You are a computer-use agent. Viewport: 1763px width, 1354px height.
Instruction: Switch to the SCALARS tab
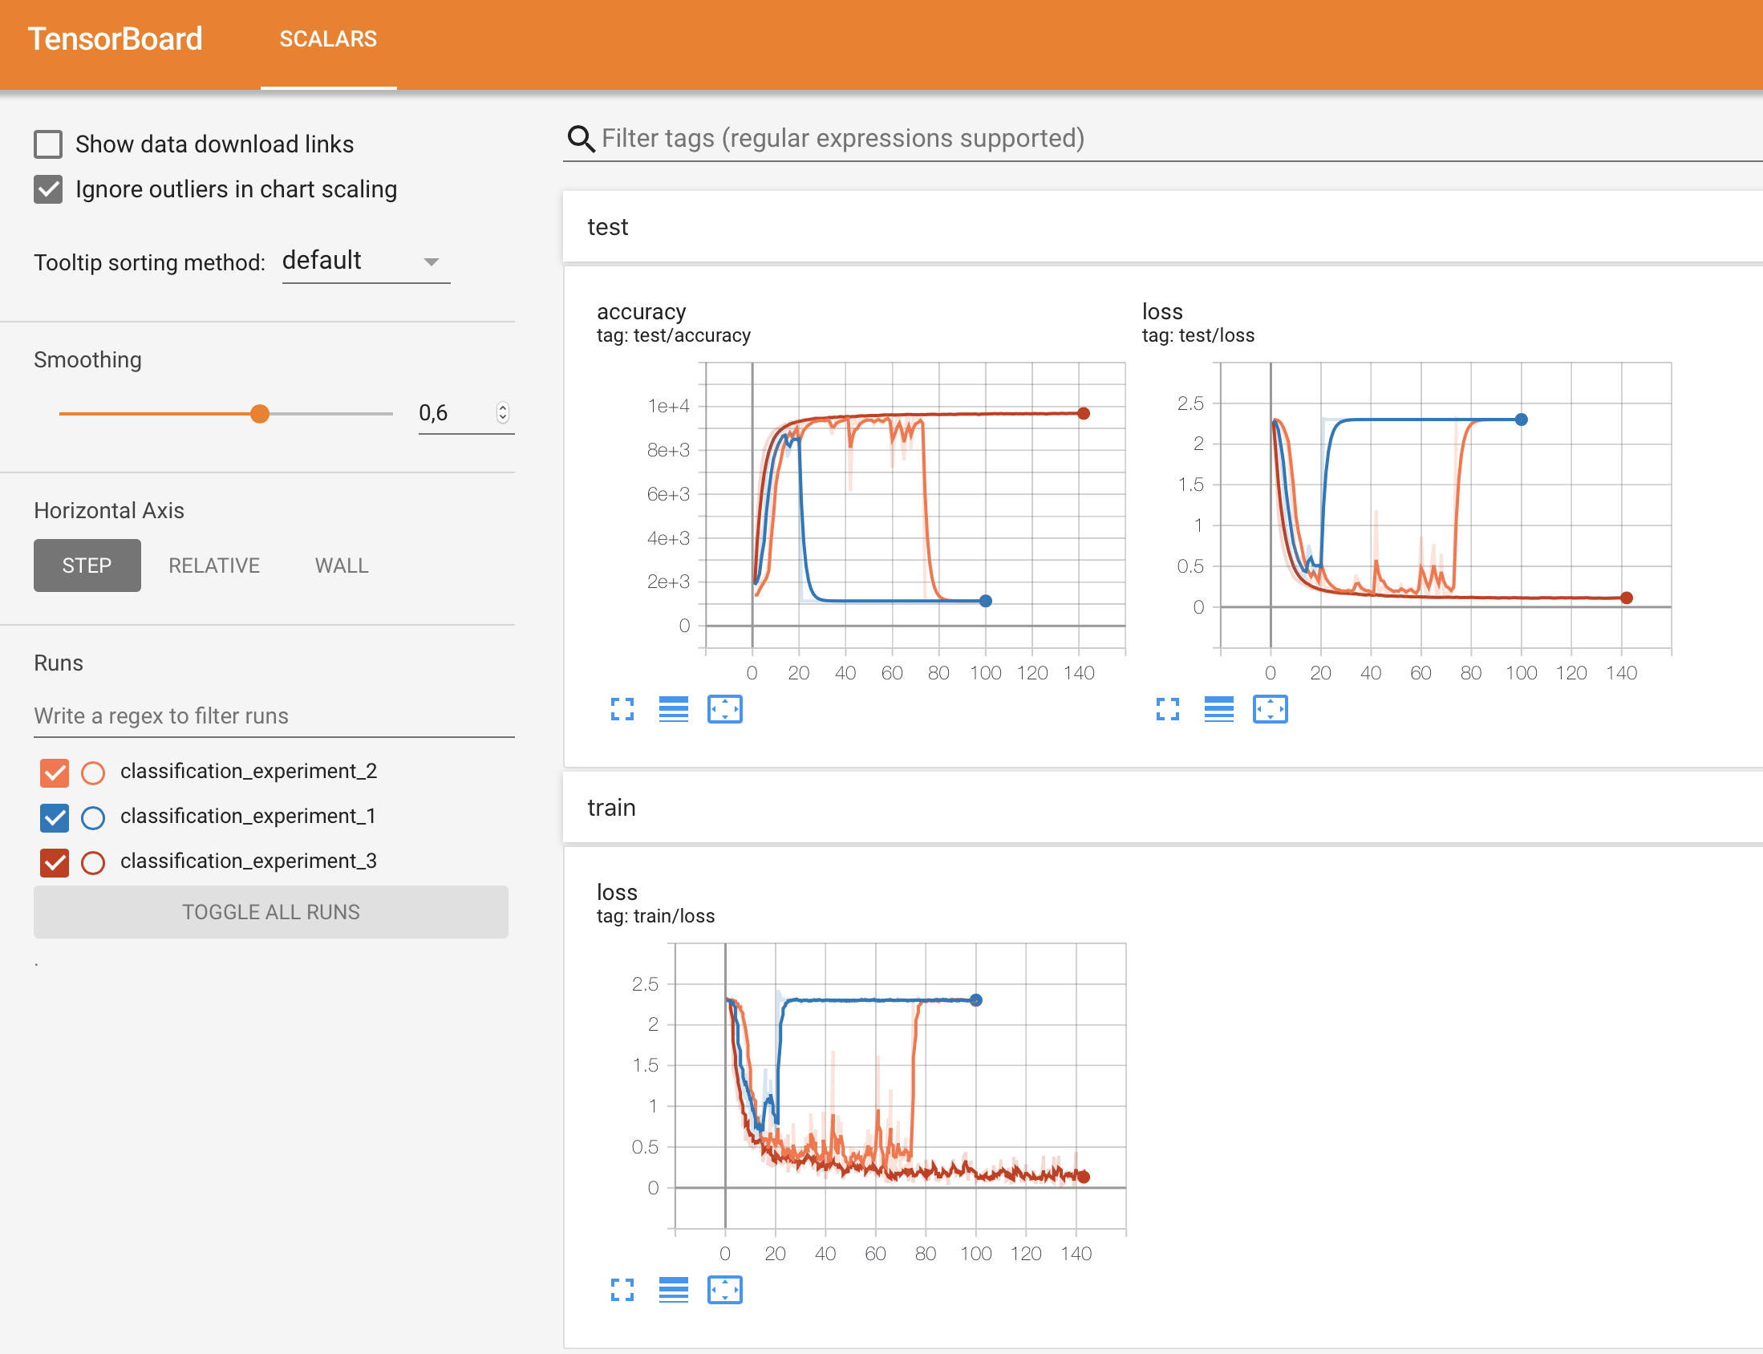click(x=328, y=39)
